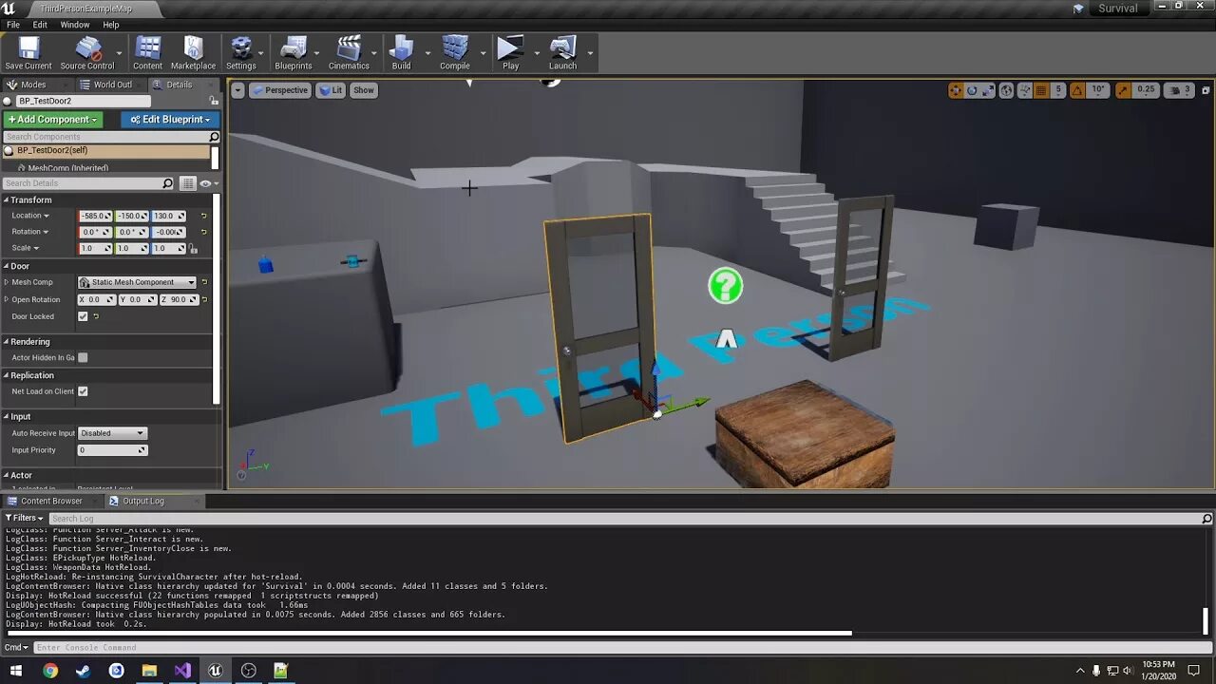Open grid snap value 5 dropdown
The image size is (1216, 684).
[x=1058, y=90]
